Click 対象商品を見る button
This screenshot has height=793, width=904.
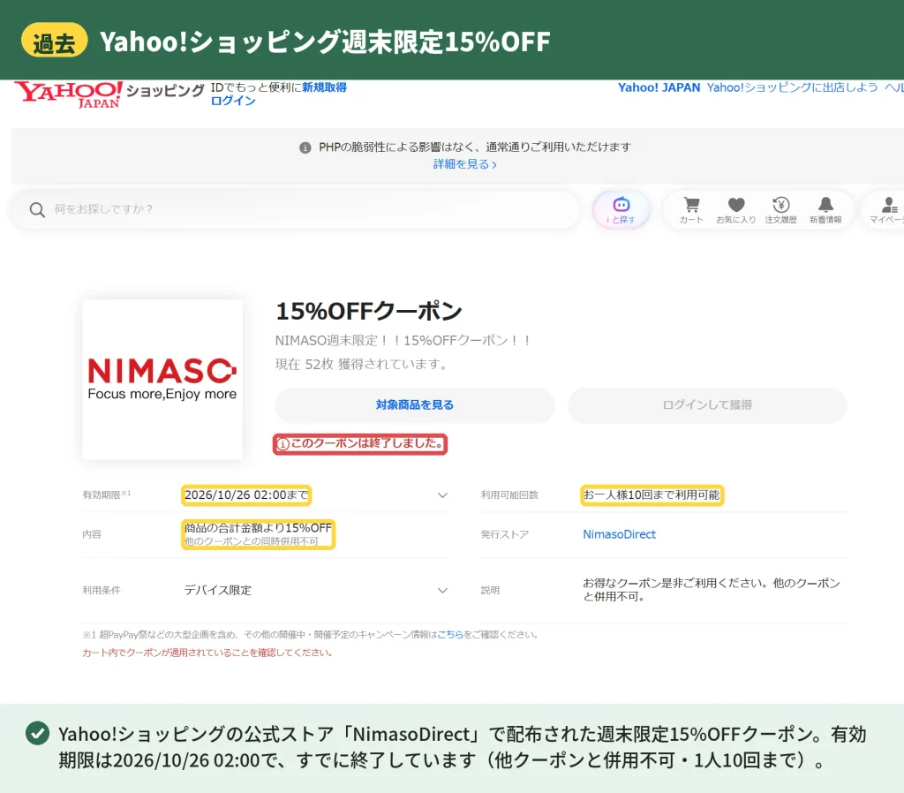tap(415, 404)
